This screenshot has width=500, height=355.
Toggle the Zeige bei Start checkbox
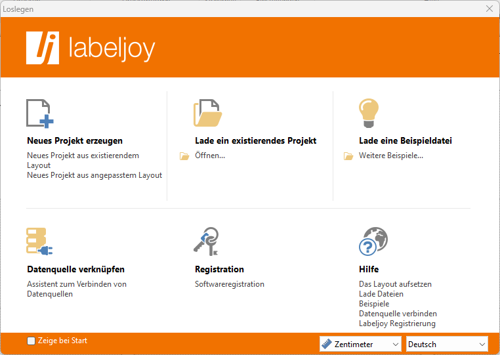31,341
